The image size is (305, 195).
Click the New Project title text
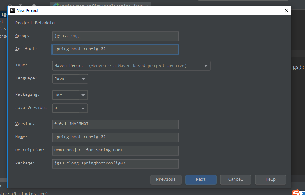pyautogui.click(x=27, y=10)
